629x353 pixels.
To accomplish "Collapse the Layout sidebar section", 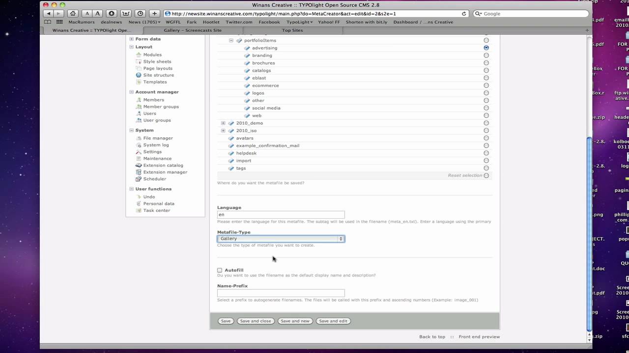I will (131, 47).
